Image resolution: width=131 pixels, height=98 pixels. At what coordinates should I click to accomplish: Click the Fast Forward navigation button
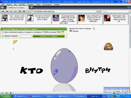[15, 11]
